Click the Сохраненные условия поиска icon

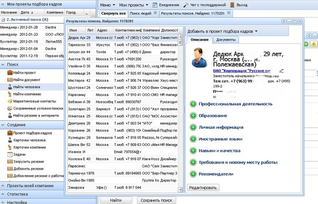(9, 108)
